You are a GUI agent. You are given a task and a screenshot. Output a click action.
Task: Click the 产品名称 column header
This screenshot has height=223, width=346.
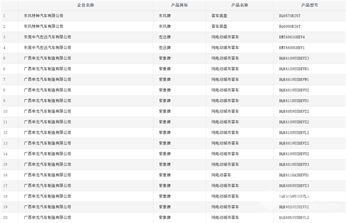[x=240, y=5]
